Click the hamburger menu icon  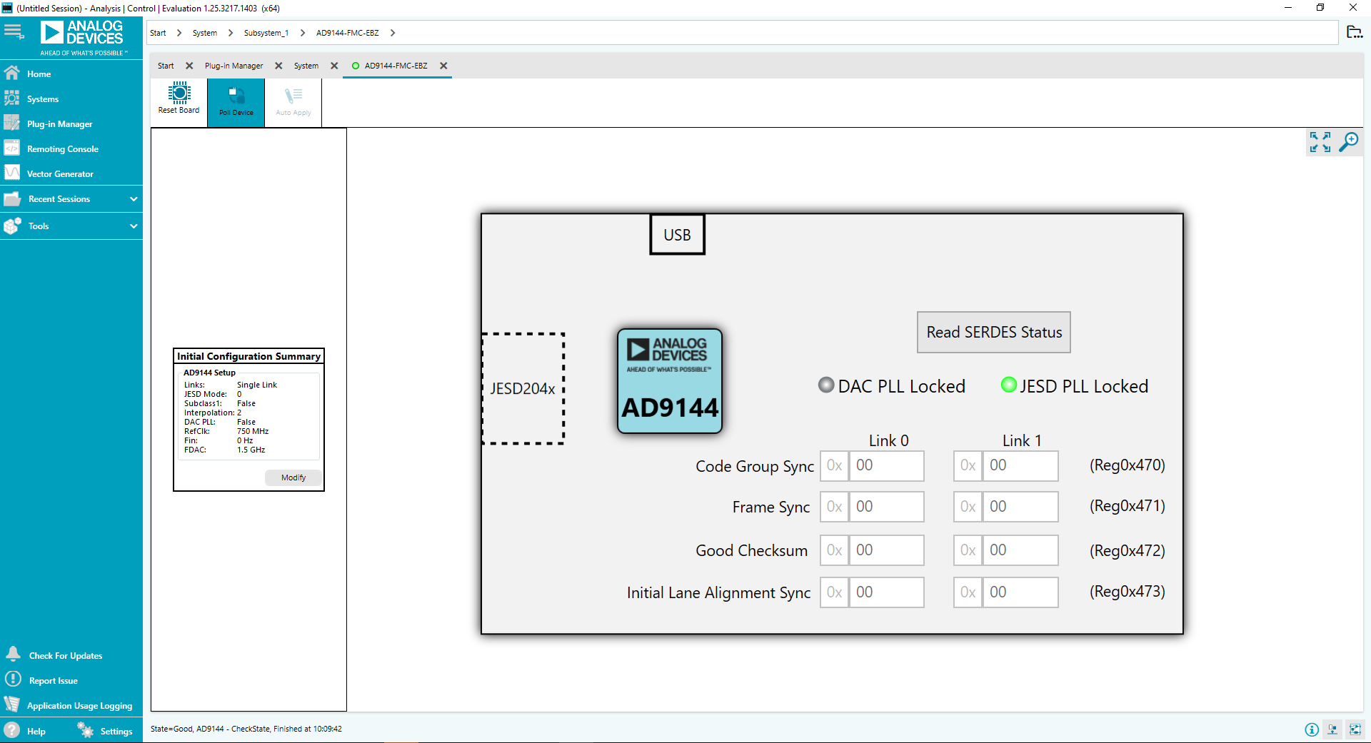(14, 32)
